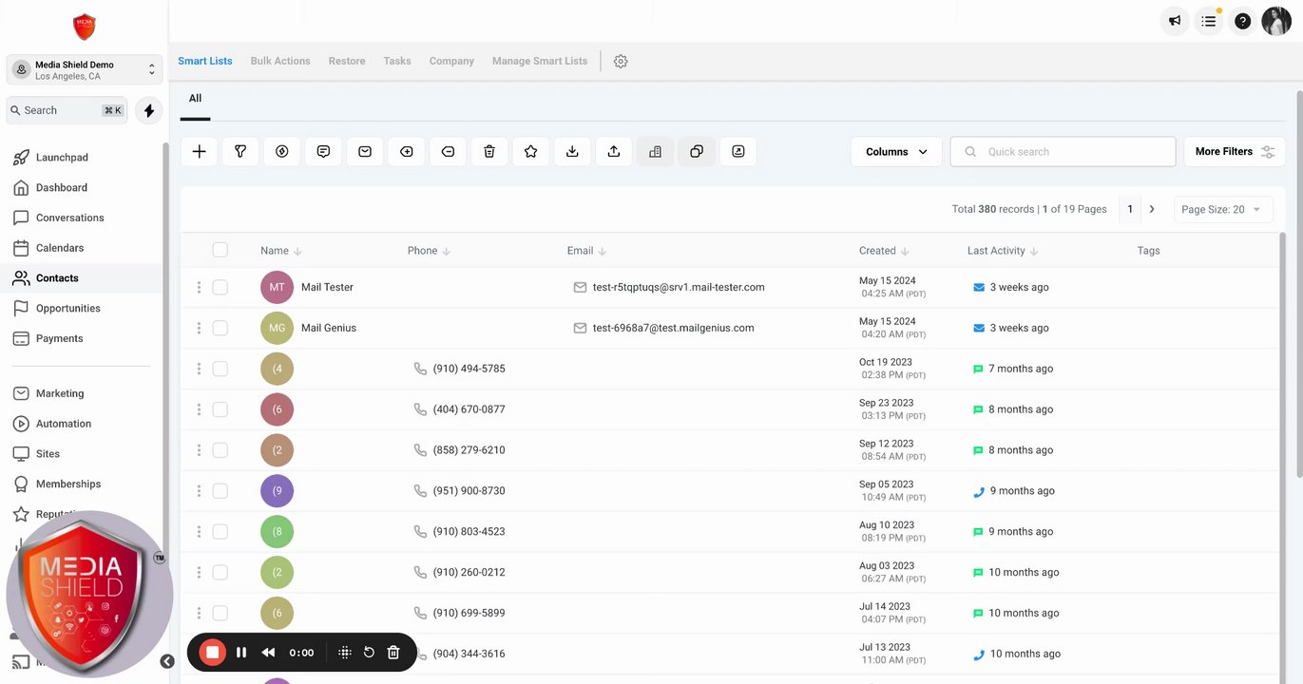Switch to the Bulk Actions tab
Viewport: 1303px width, 684px height.
coord(280,61)
